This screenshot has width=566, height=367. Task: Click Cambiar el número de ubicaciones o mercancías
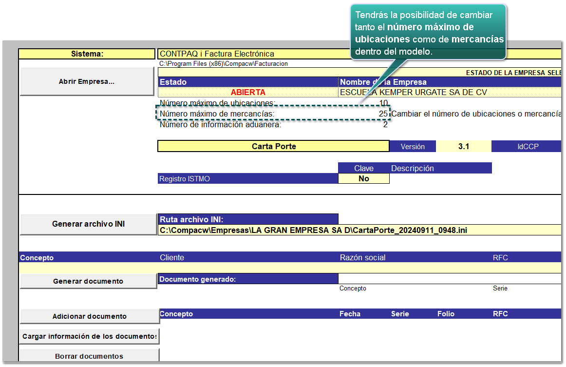click(x=476, y=114)
